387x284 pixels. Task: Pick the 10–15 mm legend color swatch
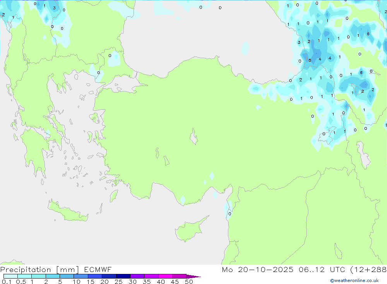81,276
